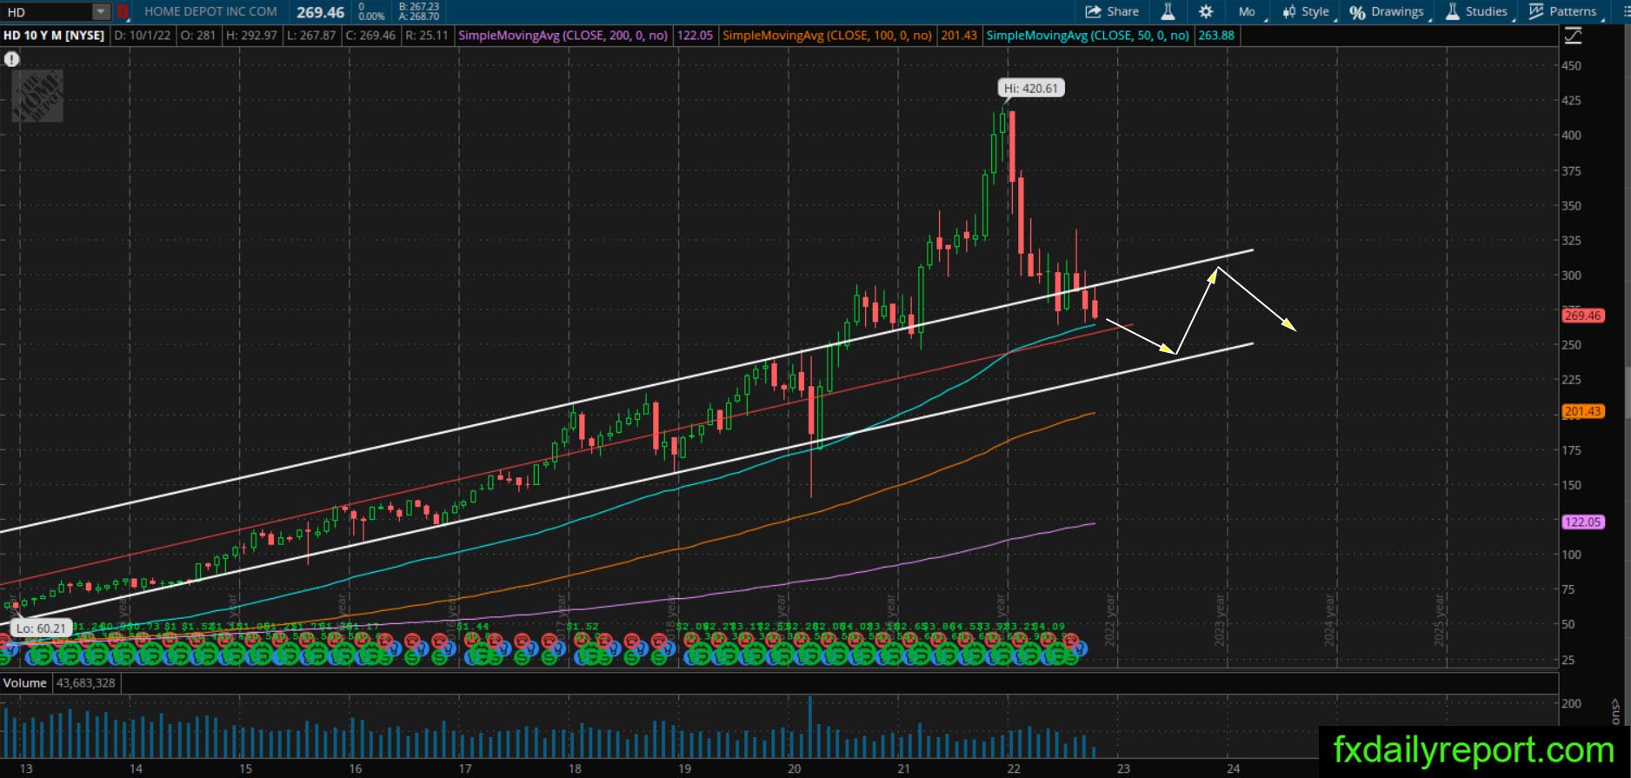Click the B: 267.23 bid value
The height and width of the screenshot is (778, 1631).
(x=419, y=6)
